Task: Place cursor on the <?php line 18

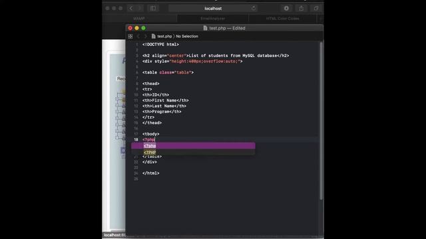Action: [148, 139]
